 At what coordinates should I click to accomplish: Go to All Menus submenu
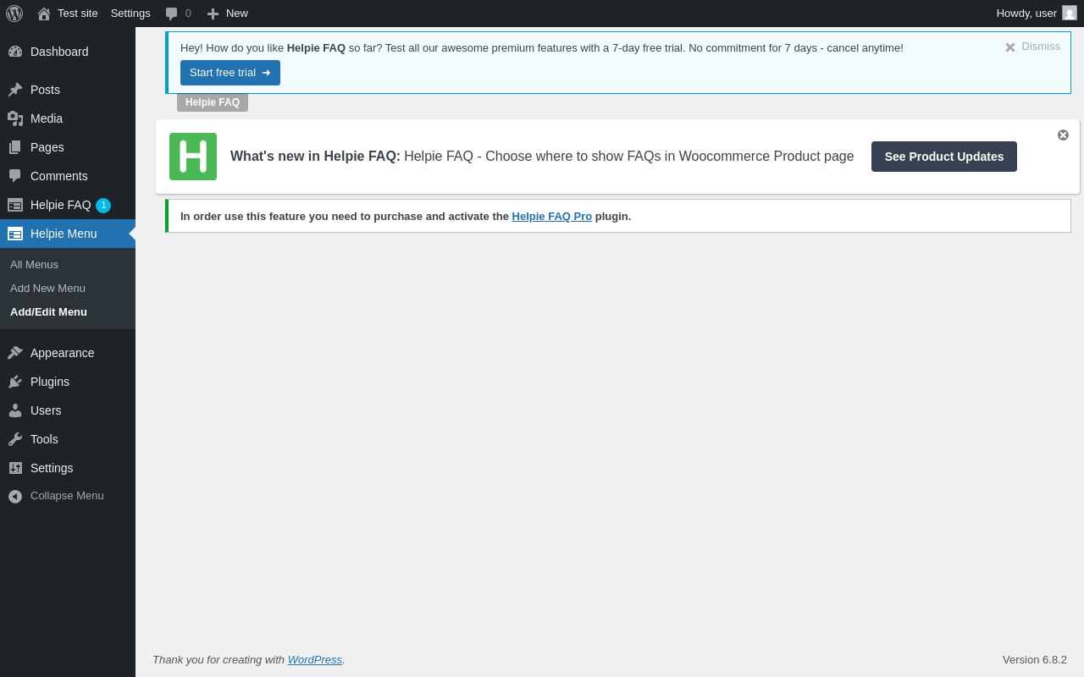tap(34, 265)
